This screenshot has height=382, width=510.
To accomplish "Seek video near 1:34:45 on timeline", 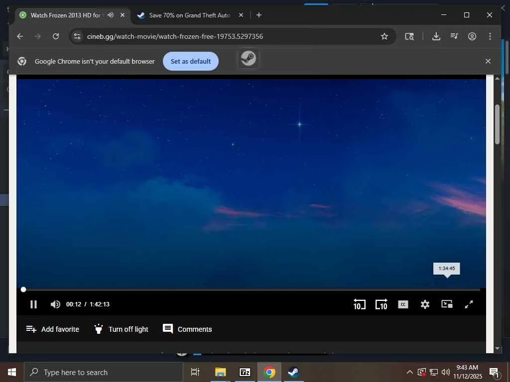I will (x=447, y=289).
